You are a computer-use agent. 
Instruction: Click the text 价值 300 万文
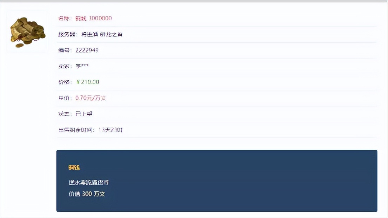87,194
